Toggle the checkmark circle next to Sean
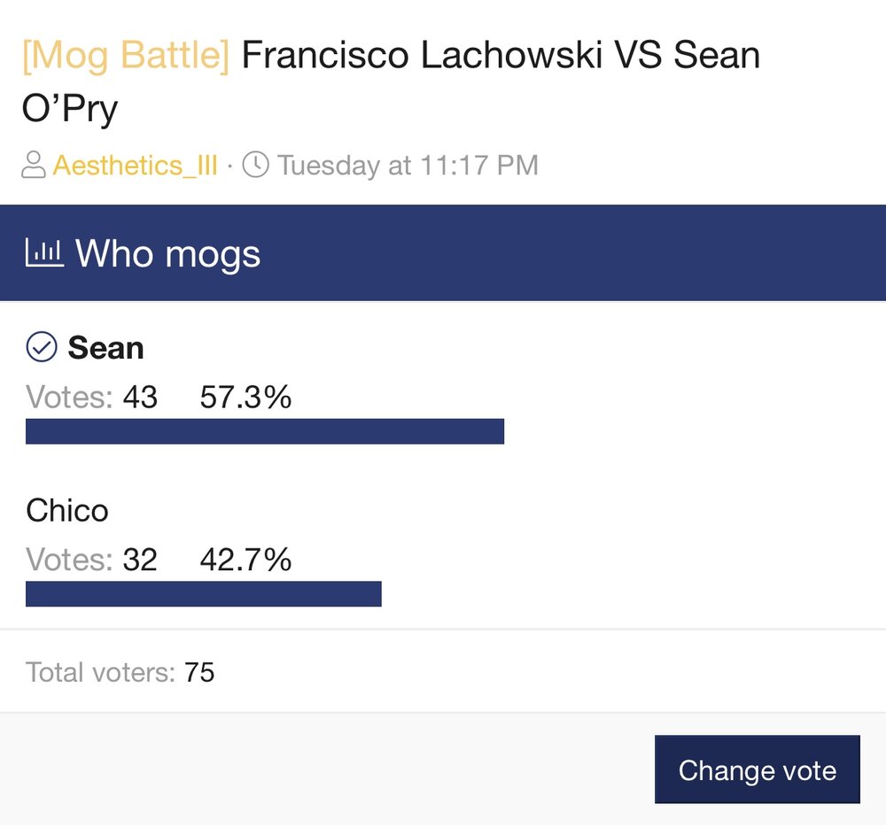 tap(42, 348)
